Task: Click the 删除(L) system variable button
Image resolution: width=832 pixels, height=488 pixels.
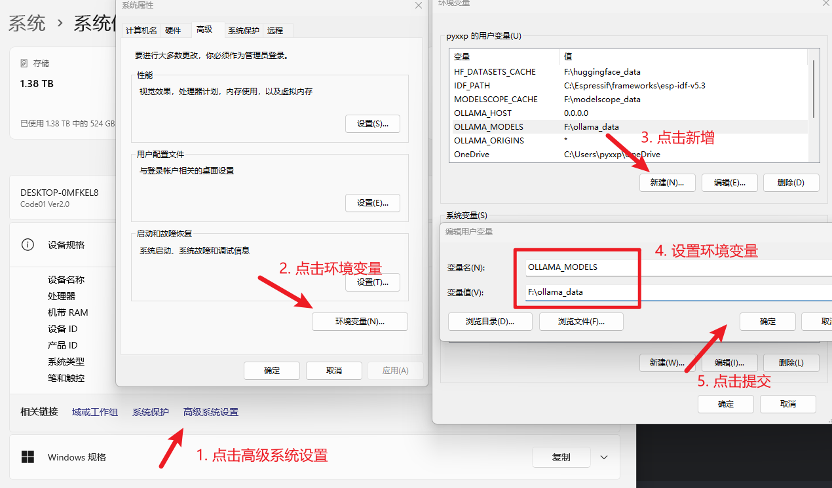Action: [791, 363]
